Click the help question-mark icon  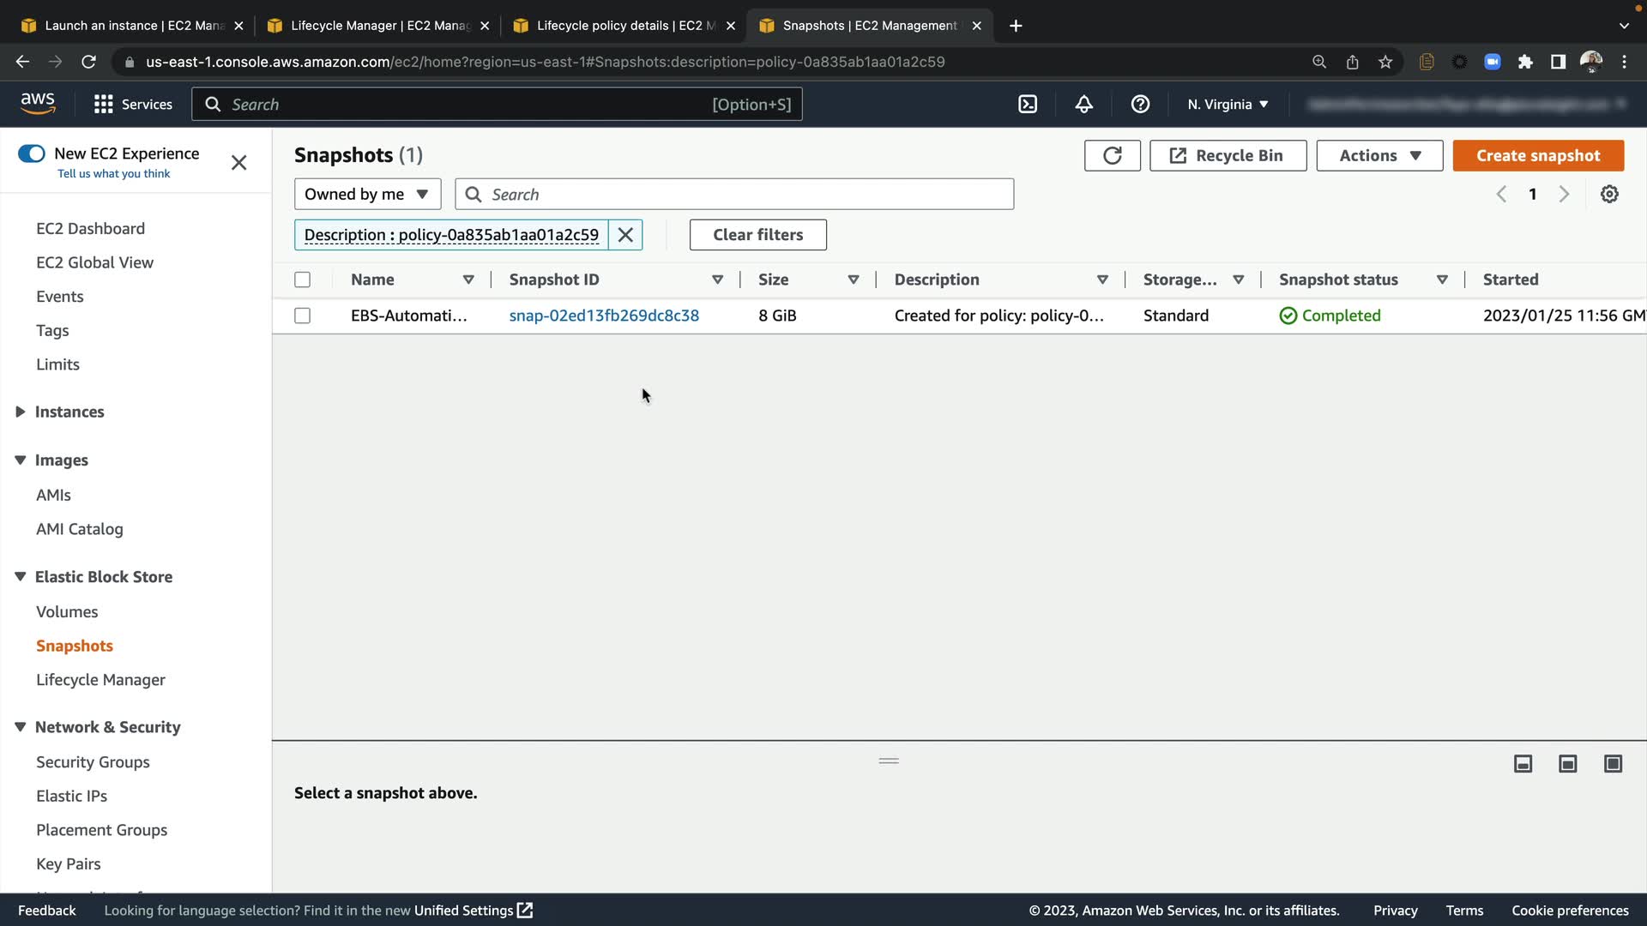coord(1140,105)
